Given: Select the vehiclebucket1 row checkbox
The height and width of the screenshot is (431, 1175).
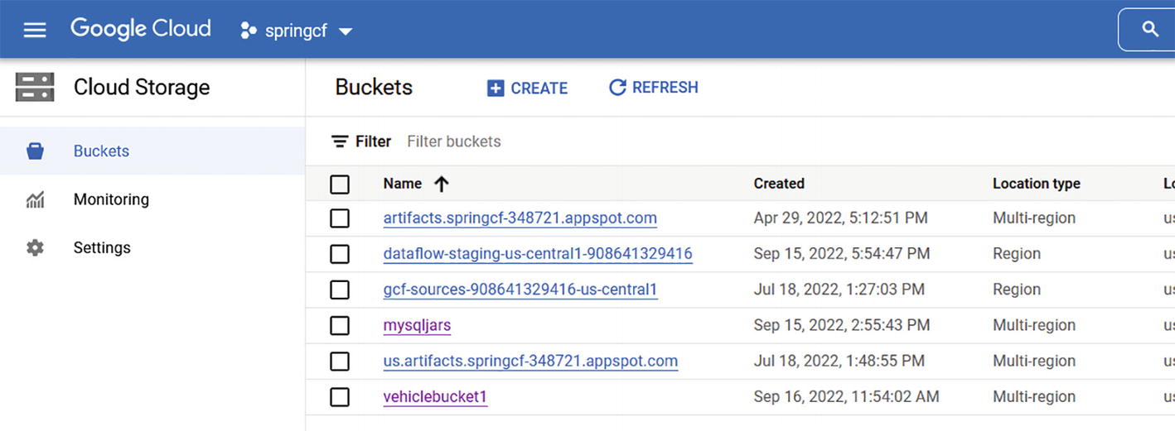Looking at the screenshot, I should [340, 397].
